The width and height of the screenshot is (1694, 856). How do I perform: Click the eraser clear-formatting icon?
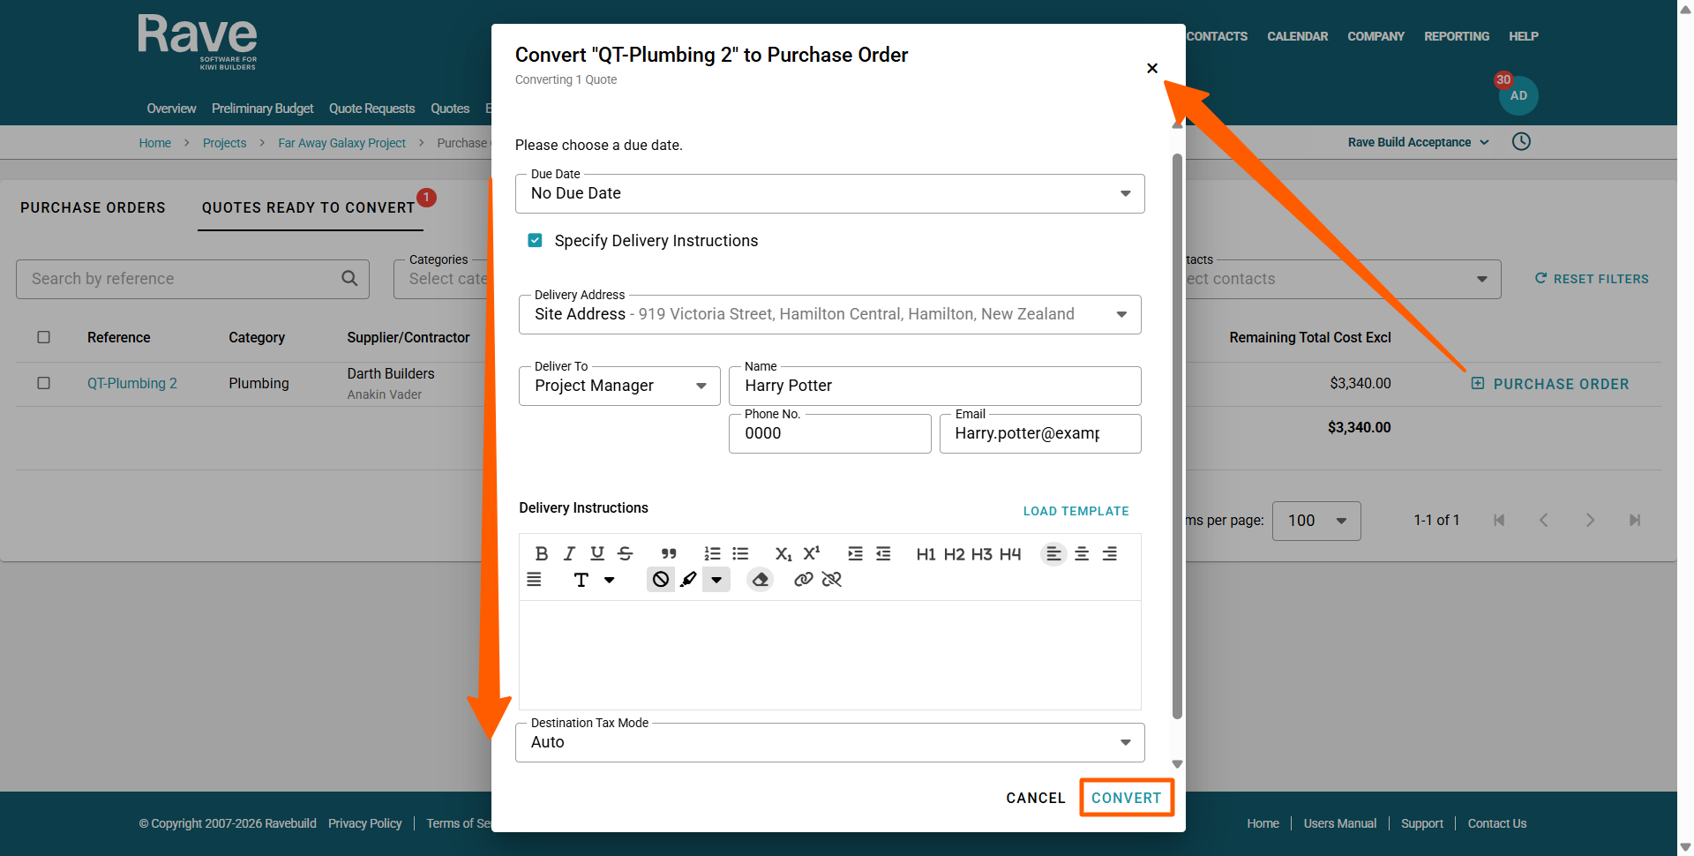760,580
